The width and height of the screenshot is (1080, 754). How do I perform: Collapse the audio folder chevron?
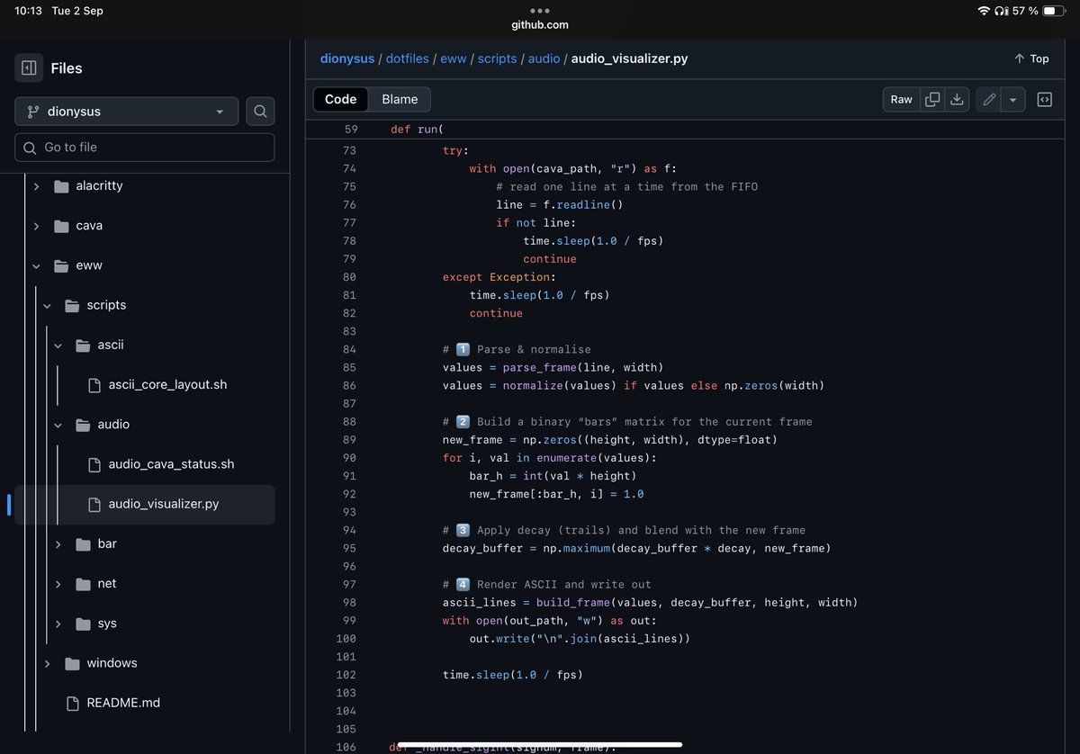point(58,425)
